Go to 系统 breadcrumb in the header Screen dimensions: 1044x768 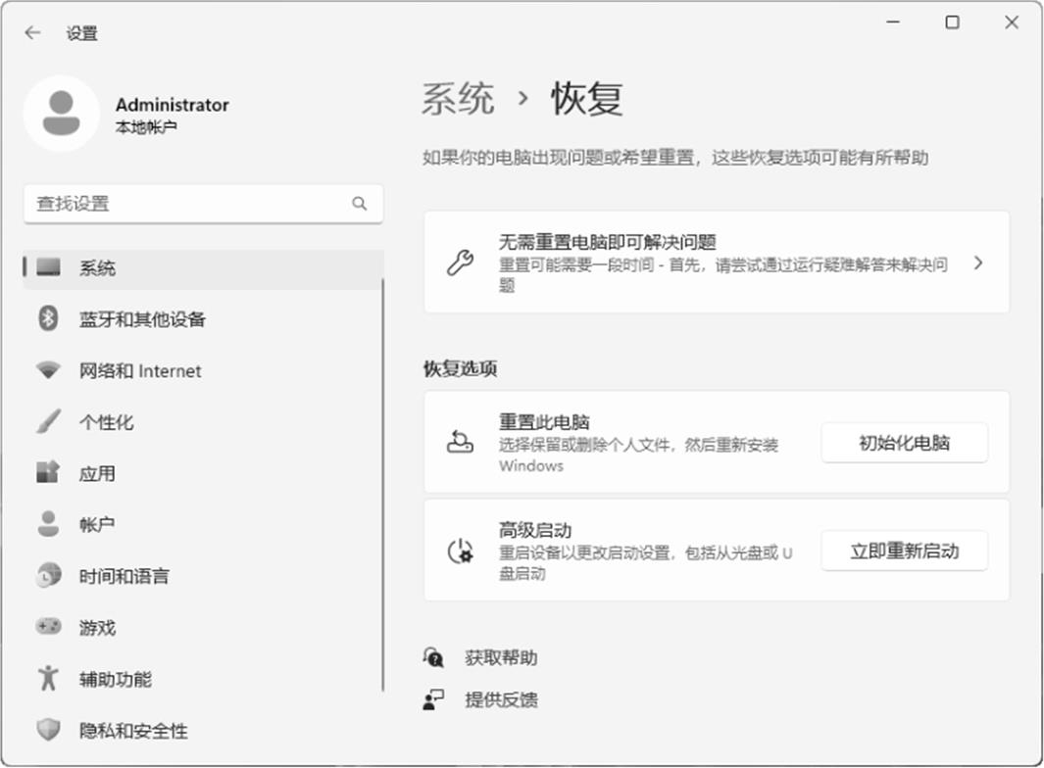[x=458, y=100]
